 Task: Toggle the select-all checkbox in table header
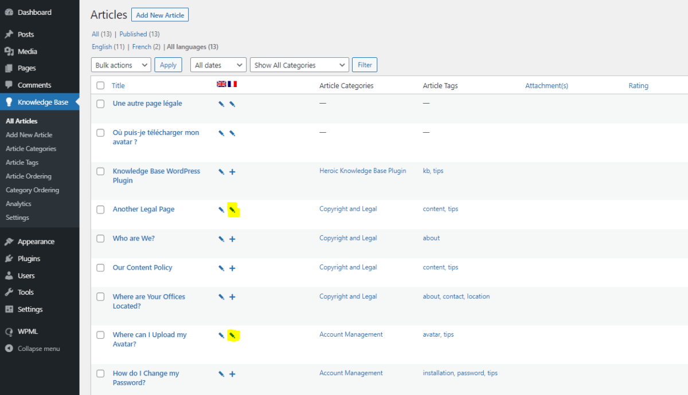tap(100, 85)
